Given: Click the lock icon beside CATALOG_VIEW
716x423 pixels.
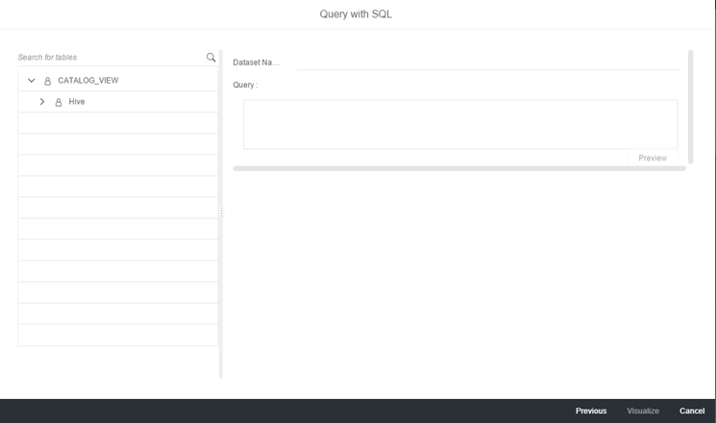Looking at the screenshot, I should 48,81.
